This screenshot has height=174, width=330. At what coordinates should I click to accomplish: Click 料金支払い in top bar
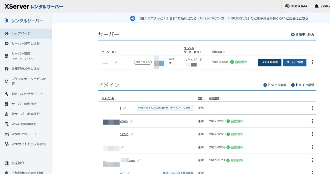click(297, 6)
